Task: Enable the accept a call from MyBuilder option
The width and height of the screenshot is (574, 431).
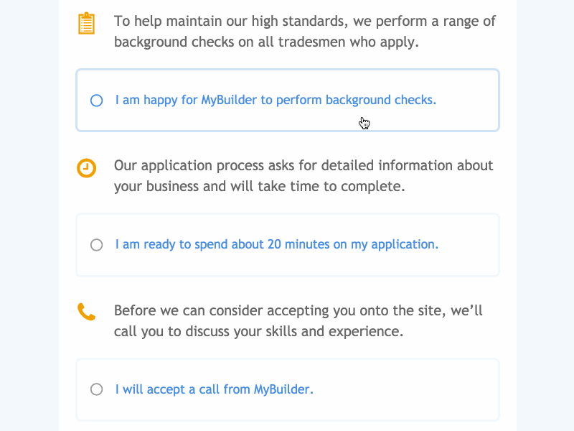Action: tap(96, 389)
